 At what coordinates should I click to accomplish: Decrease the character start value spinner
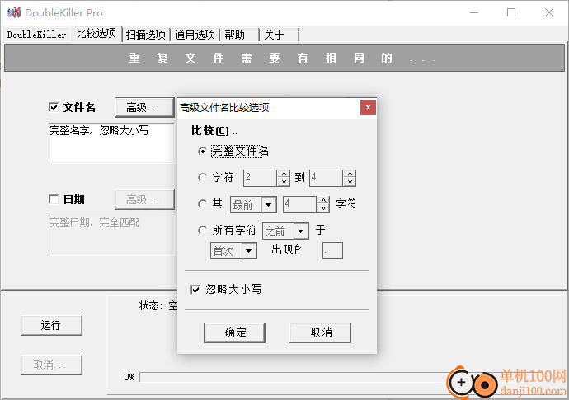(x=284, y=182)
